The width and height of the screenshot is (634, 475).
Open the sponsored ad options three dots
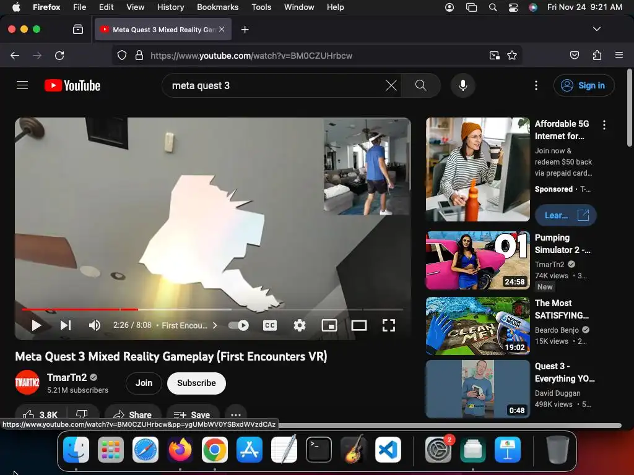(604, 125)
